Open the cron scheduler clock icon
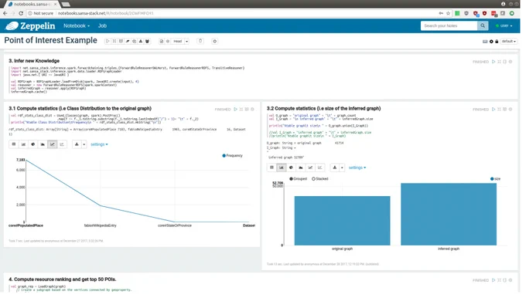This screenshot has height=298, width=526. click(215, 41)
